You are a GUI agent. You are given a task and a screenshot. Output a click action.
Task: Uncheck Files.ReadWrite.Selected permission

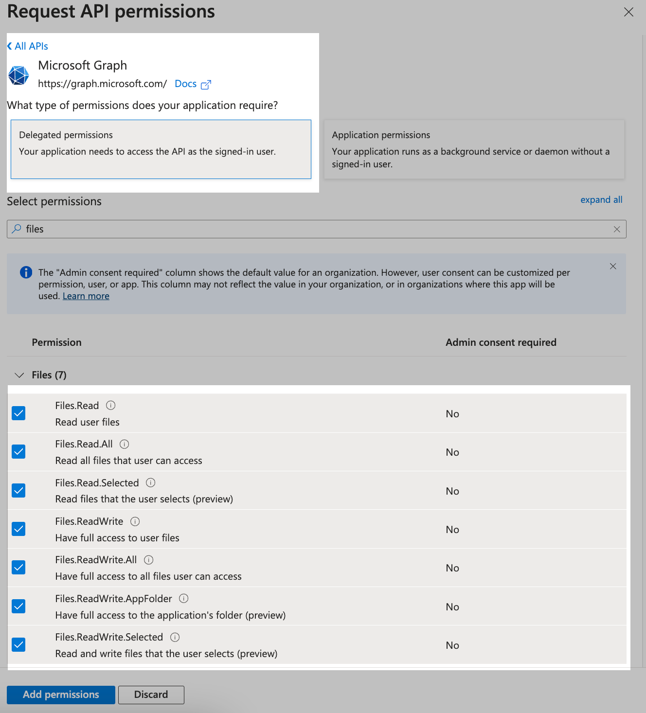tap(18, 644)
